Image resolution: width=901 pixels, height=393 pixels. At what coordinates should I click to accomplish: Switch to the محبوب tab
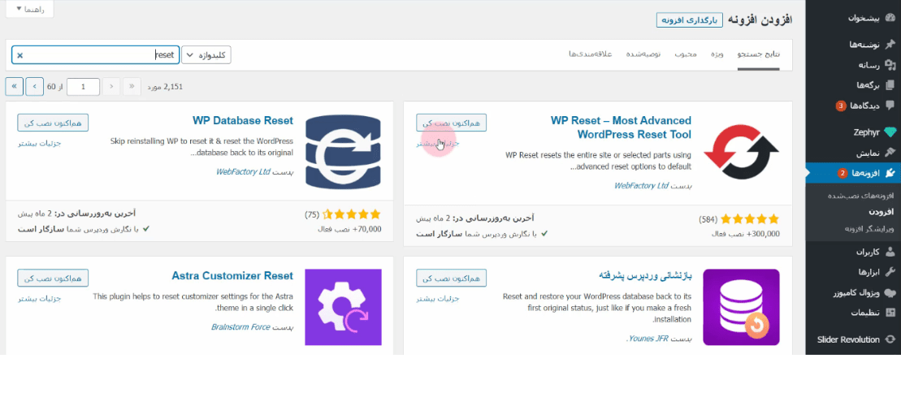[687, 54]
